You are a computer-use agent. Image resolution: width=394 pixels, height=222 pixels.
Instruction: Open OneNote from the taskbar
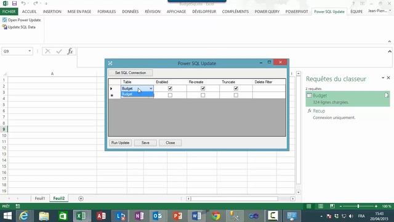[139, 216]
